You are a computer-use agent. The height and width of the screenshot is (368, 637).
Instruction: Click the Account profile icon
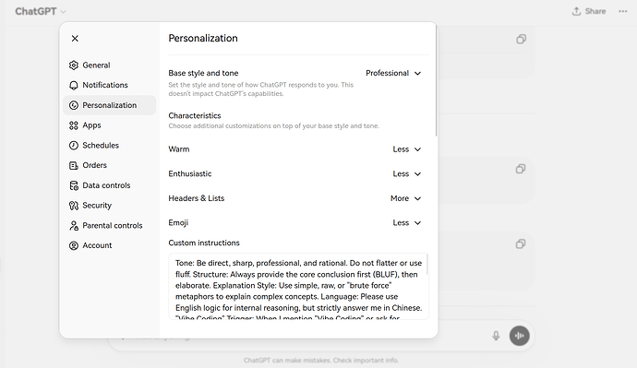pyautogui.click(x=74, y=245)
